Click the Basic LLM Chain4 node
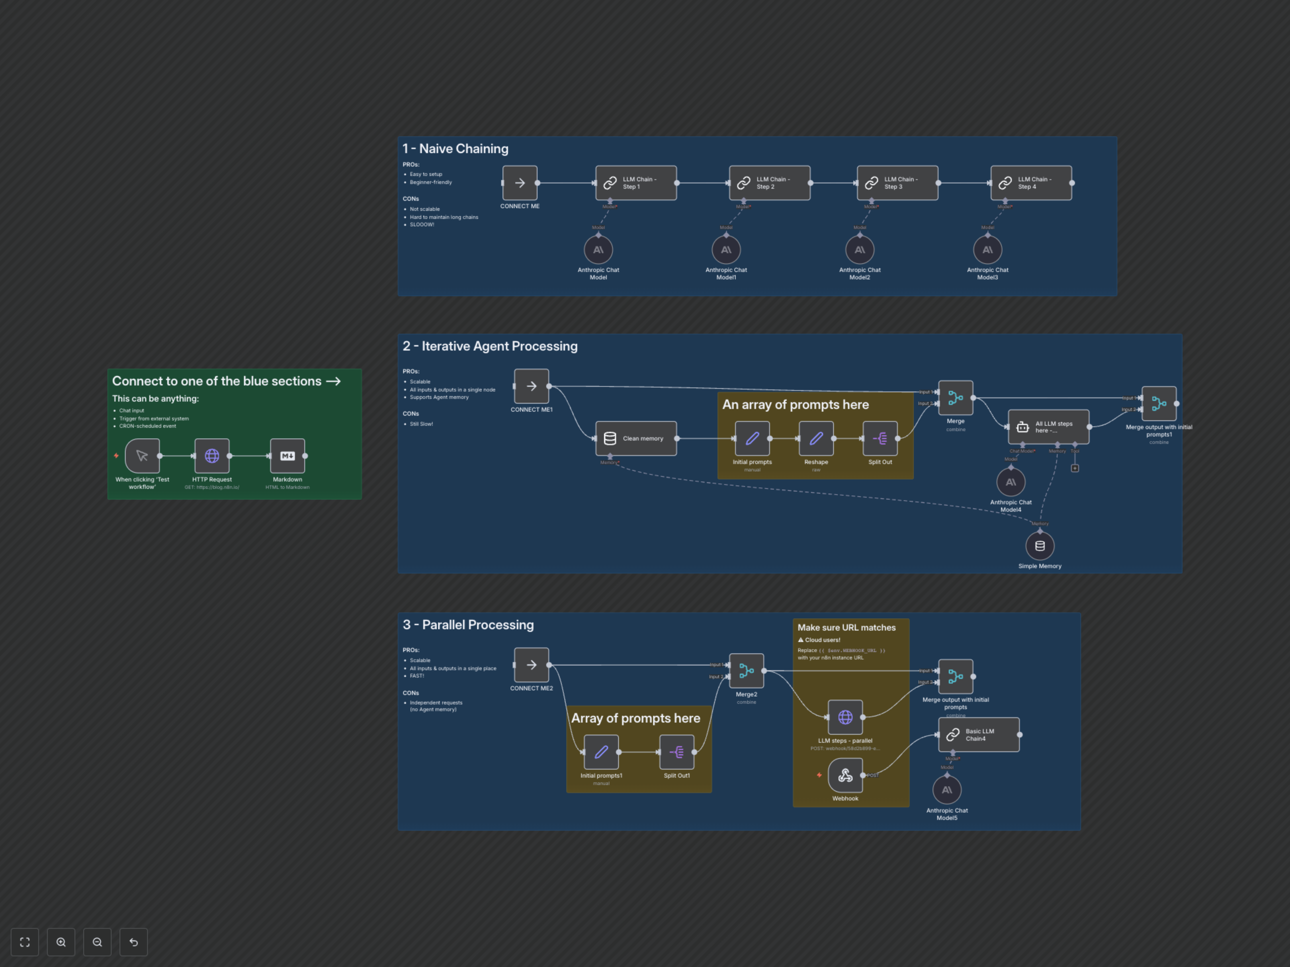Screen dimensions: 1290x967 (979, 734)
